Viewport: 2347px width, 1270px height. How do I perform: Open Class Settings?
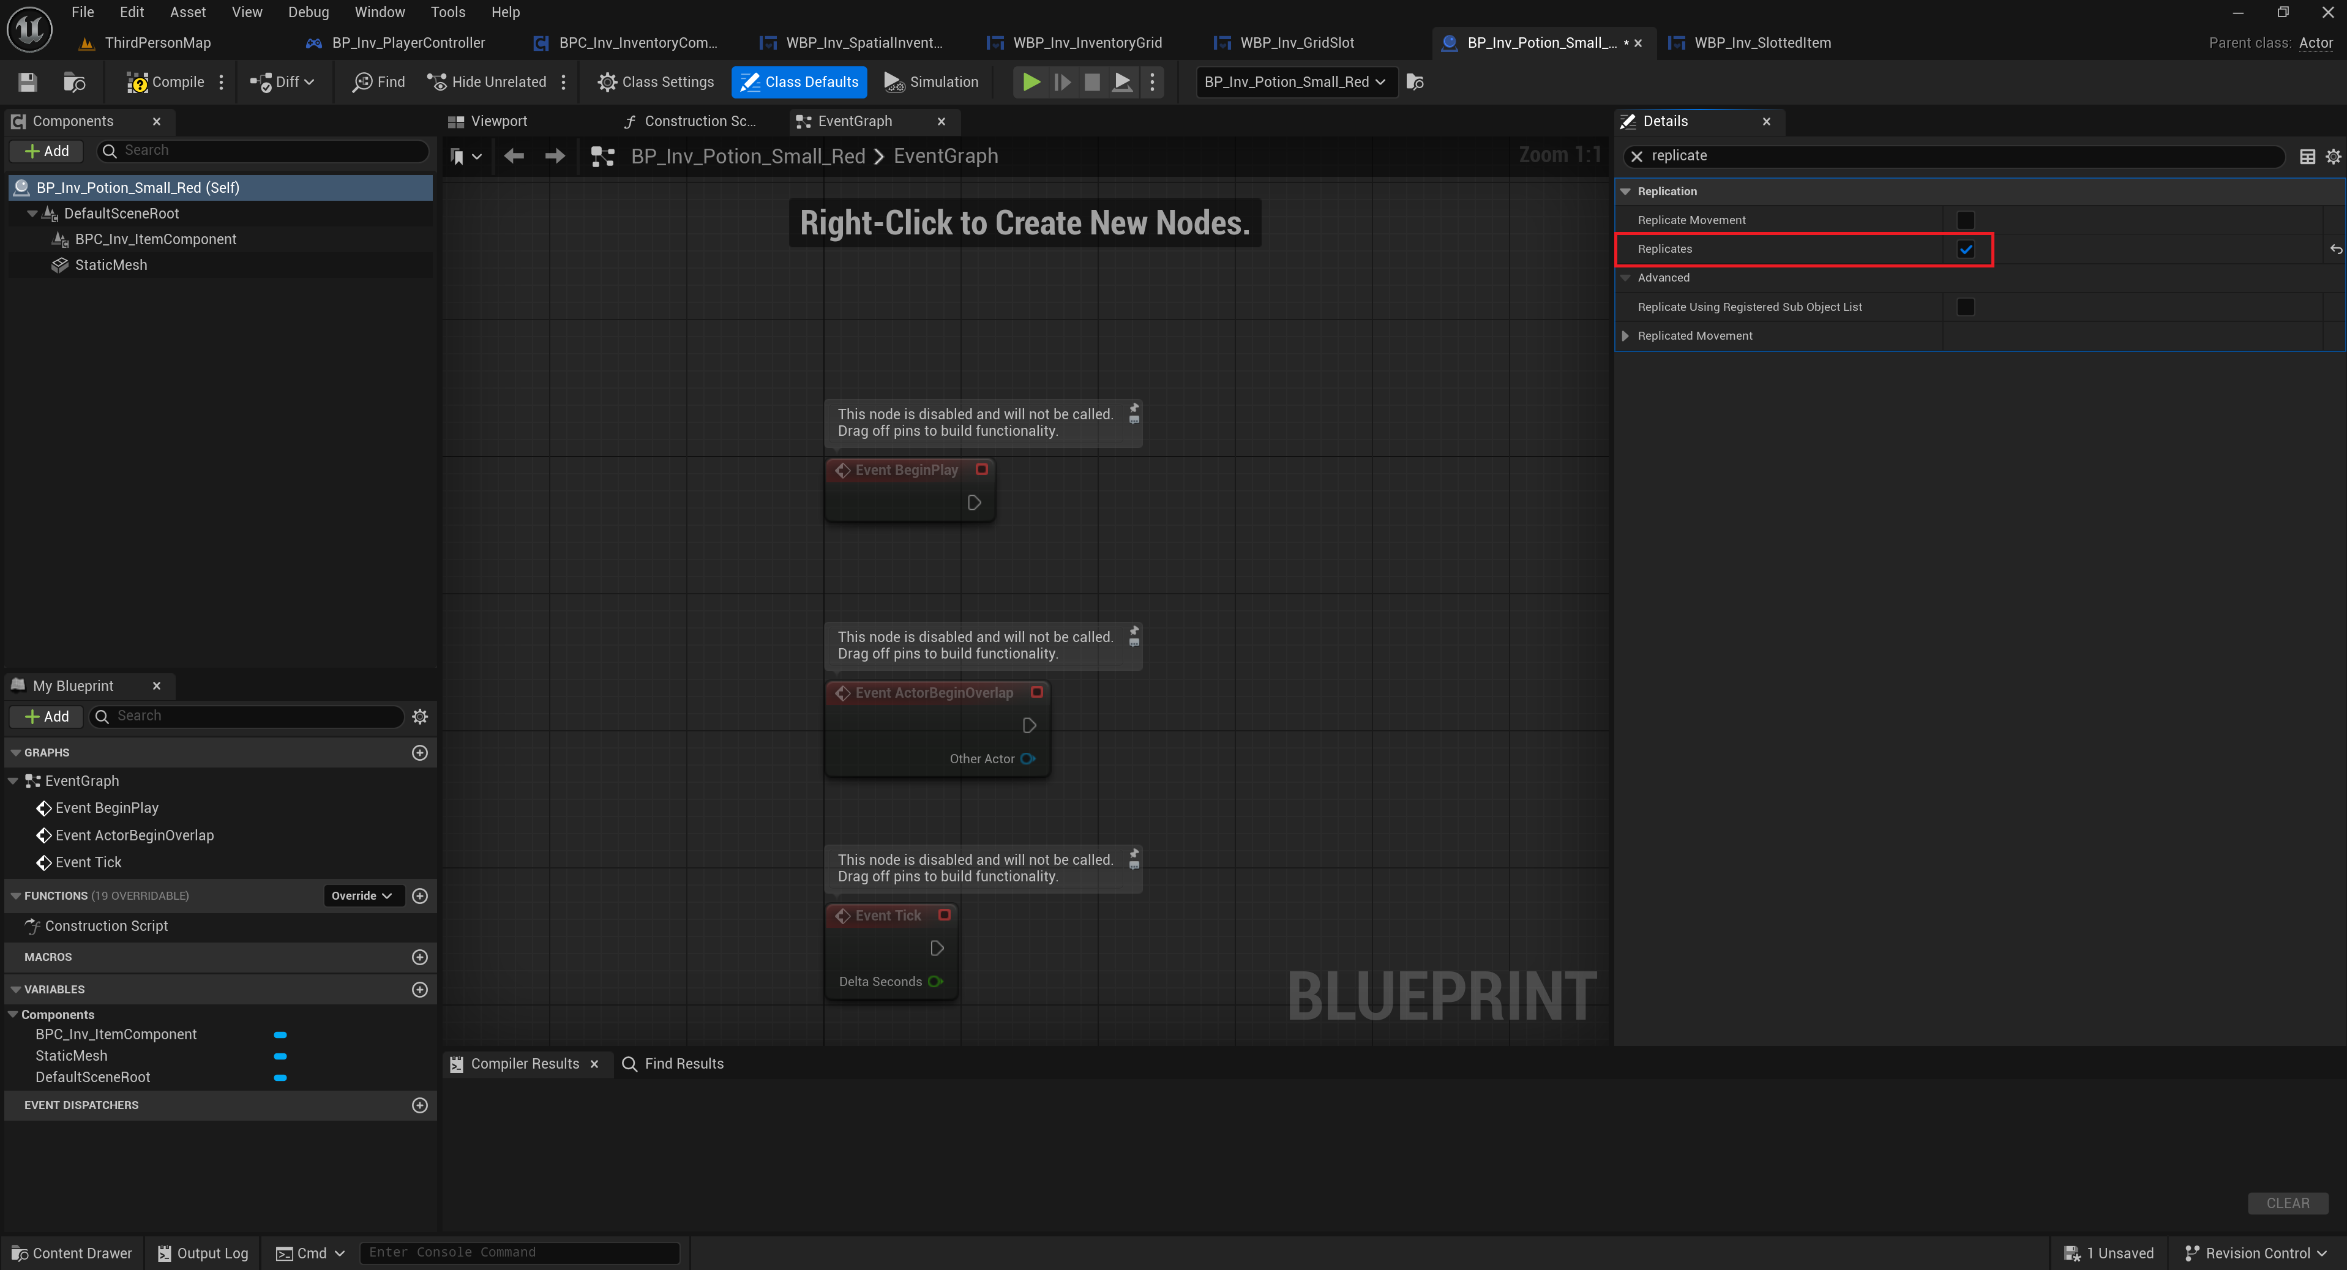point(656,82)
